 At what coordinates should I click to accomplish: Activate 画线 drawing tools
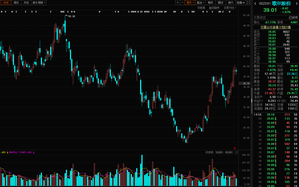click(220, 2)
